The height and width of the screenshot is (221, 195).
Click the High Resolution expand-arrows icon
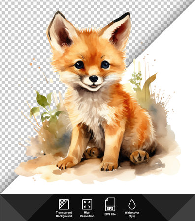[x=87, y=204]
